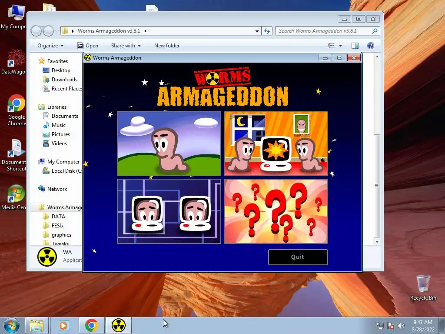Click the change view icon in Explorer
Screen dimensions: 445x334
tap(331, 45)
